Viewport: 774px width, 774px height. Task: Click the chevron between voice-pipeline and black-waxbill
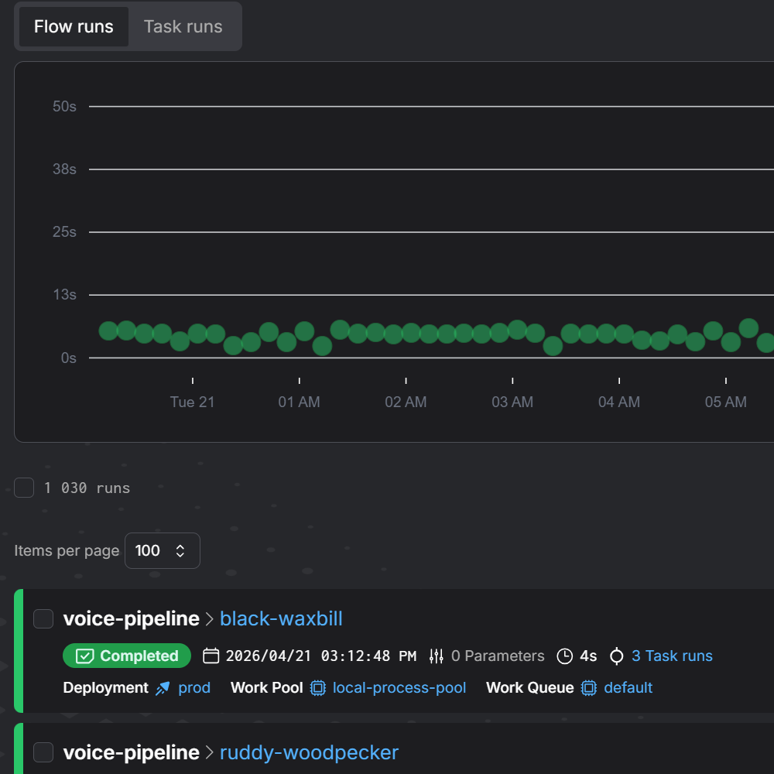click(209, 619)
